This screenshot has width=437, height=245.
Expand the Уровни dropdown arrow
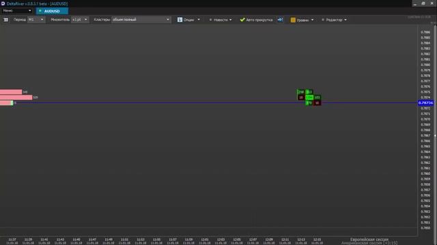[x=312, y=20]
